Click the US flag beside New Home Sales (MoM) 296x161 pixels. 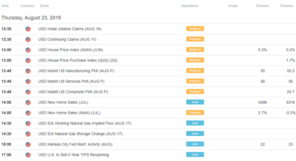[x=28, y=113]
